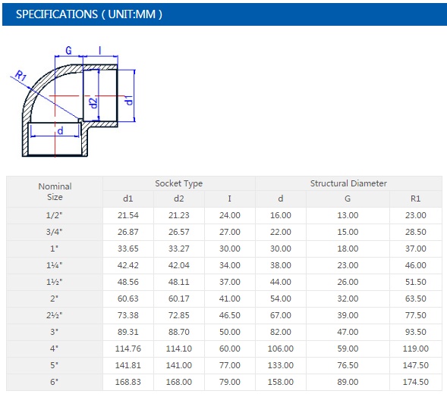This screenshot has width=447, height=394.
Task: Click the cell value 88.70
Action: [179, 332]
